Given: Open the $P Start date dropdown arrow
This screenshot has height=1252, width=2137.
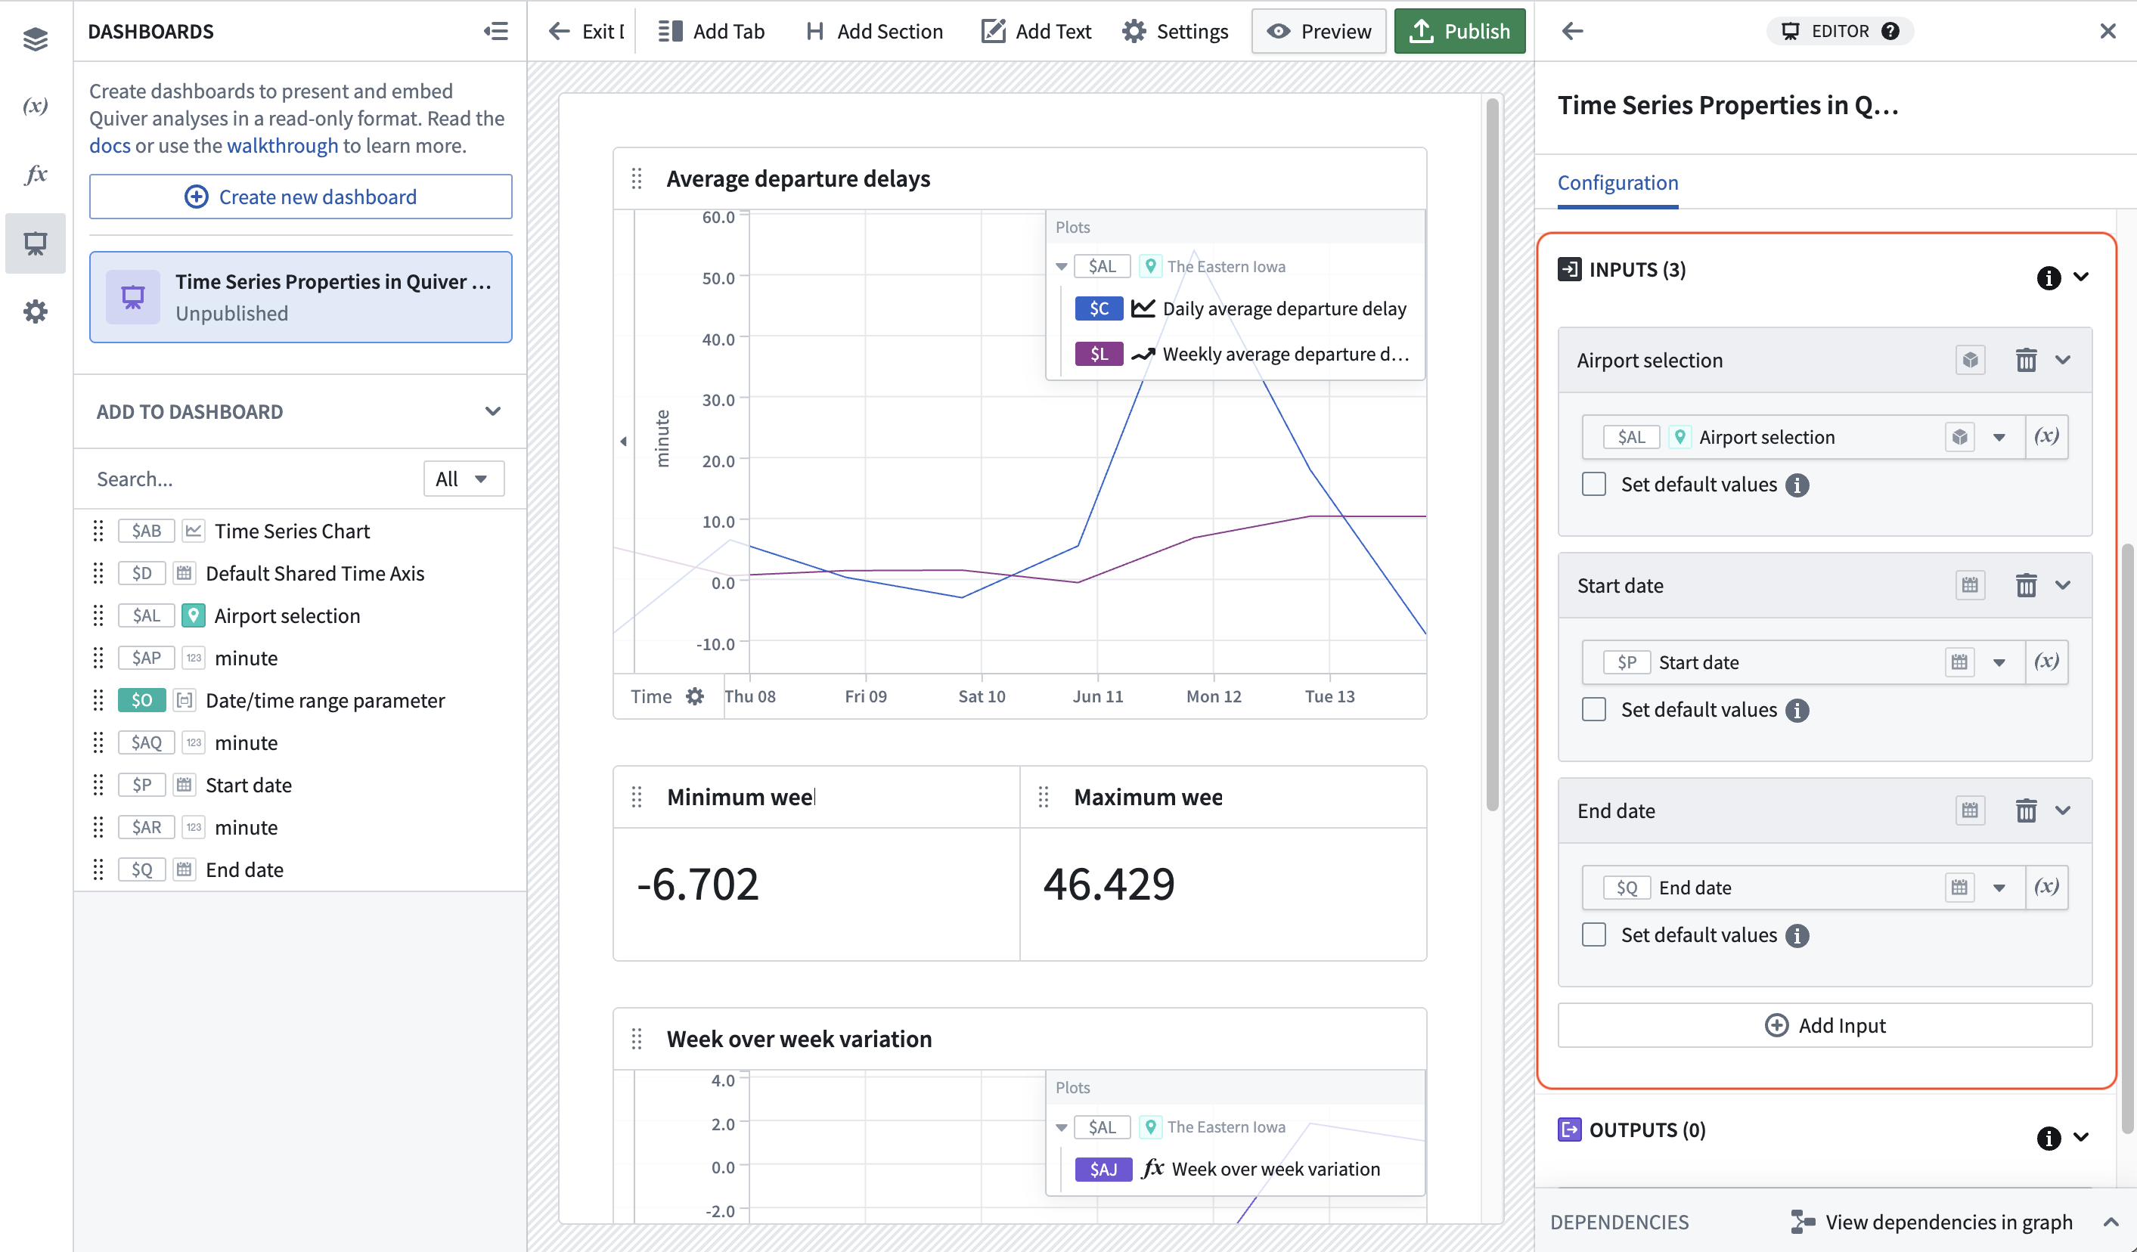Looking at the screenshot, I should click(x=1999, y=663).
